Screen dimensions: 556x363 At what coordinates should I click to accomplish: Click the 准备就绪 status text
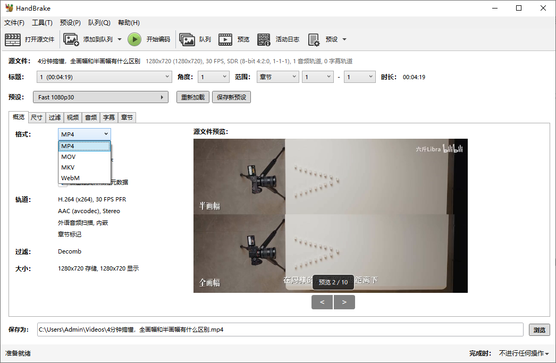click(18, 353)
